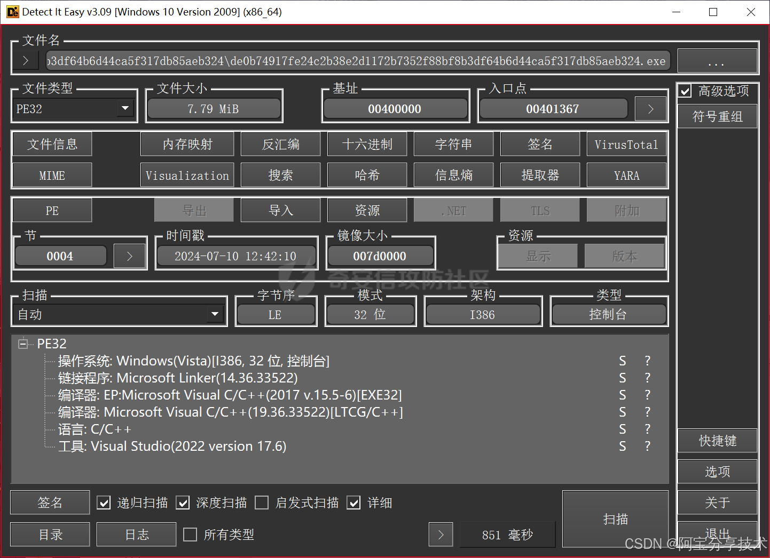The image size is (770, 558).
Task: Open the 关于 about dialog
Action: [x=718, y=503]
